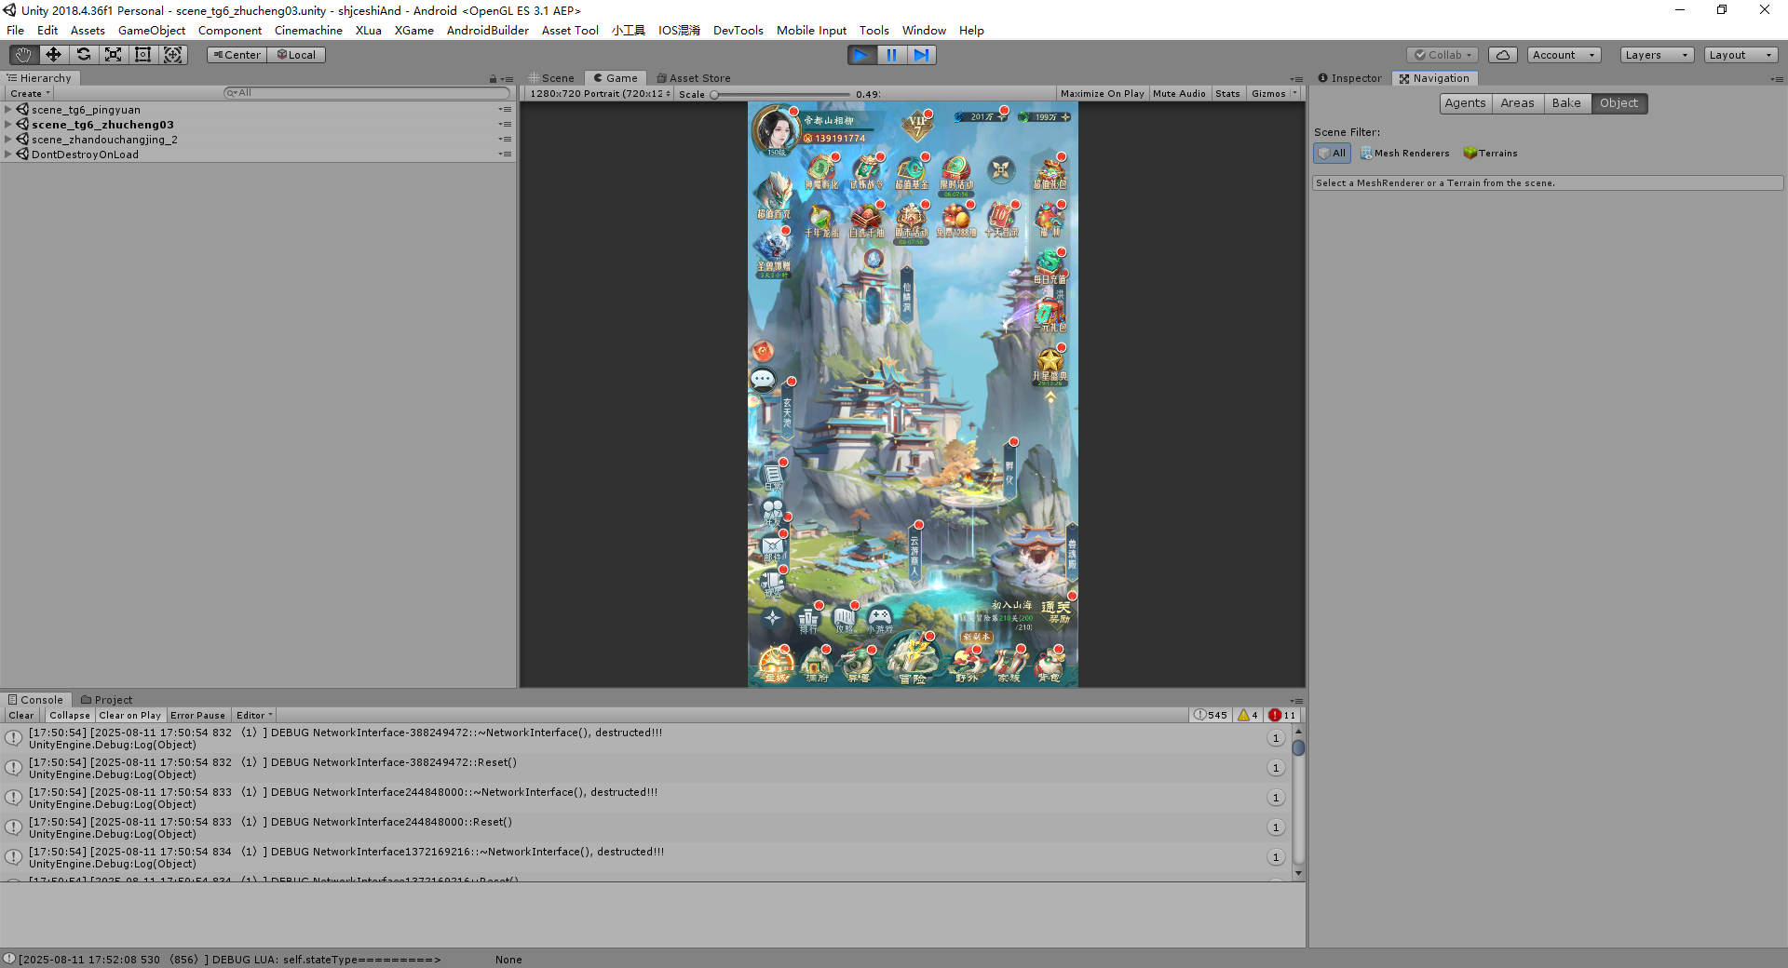Lock the Hierarchy panel
The height and width of the screenshot is (968, 1788).
point(493,79)
